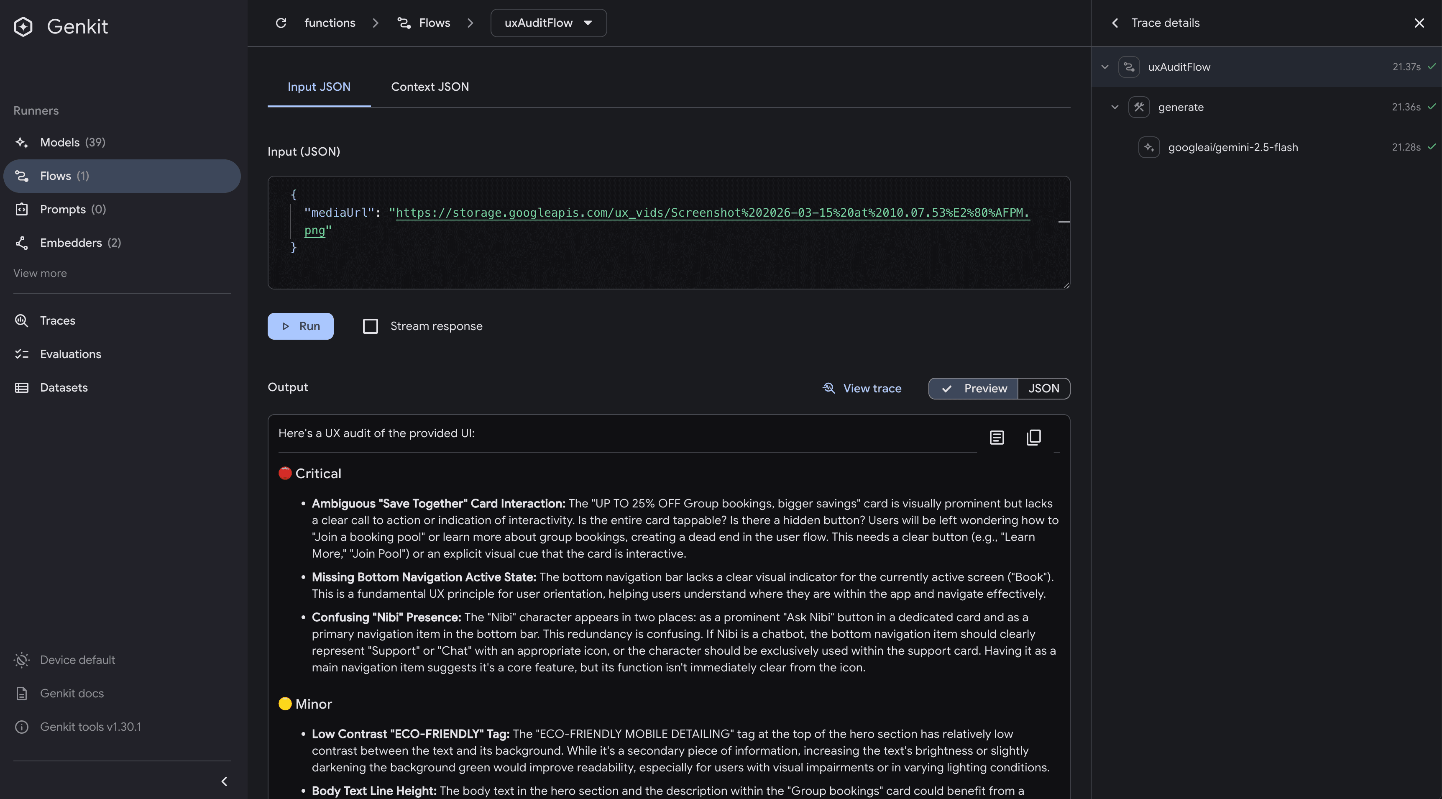Switch to the Context JSON tab
1442x799 pixels.
(x=430, y=87)
